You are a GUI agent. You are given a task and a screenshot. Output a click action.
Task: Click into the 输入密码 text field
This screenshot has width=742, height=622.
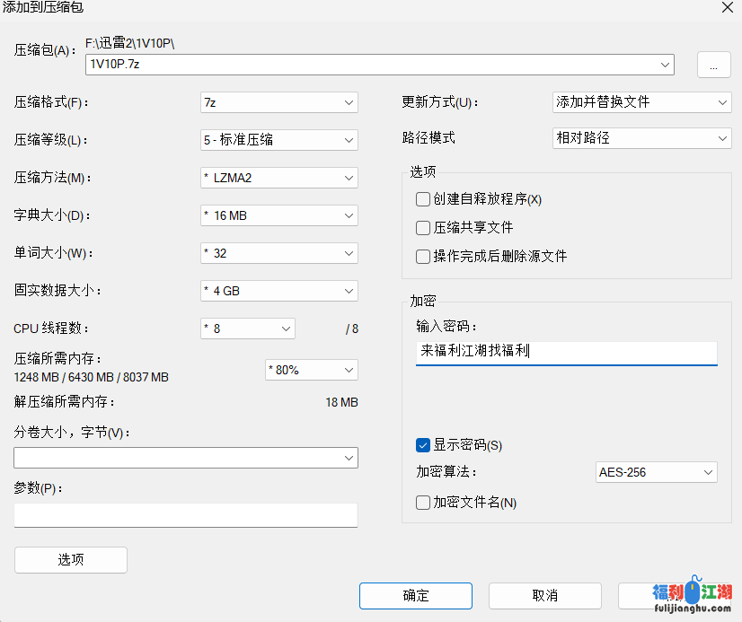(566, 352)
